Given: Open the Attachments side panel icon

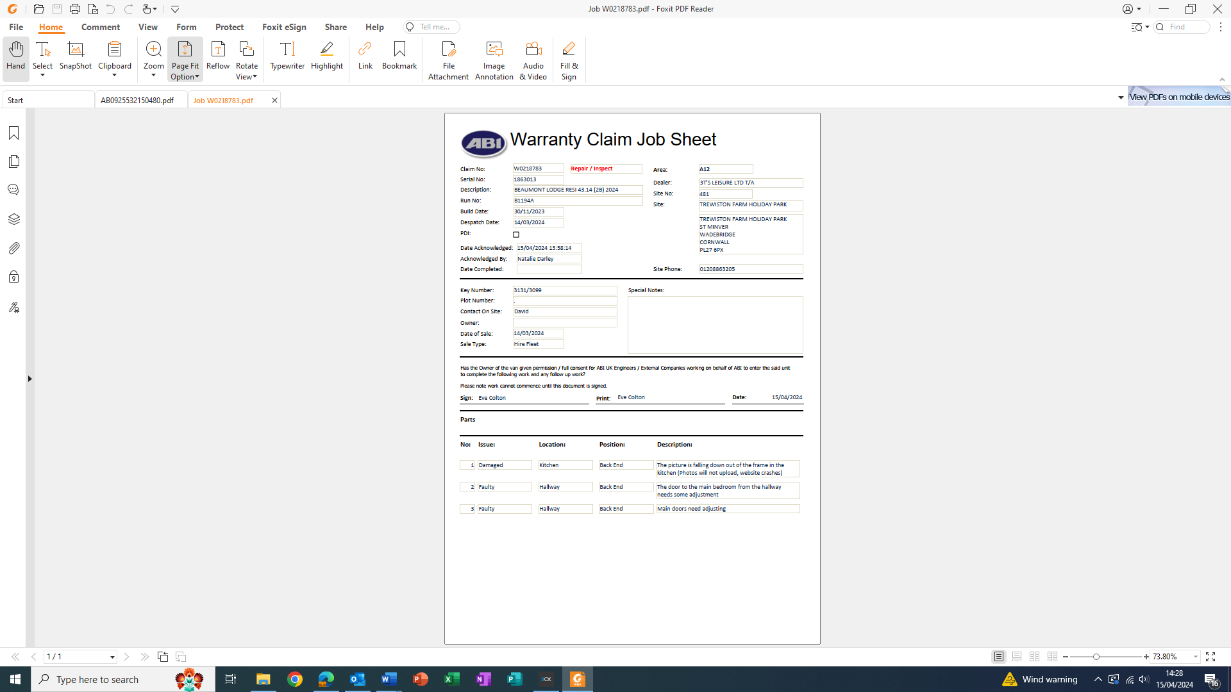Looking at the screenshot, I should (13, 248).
